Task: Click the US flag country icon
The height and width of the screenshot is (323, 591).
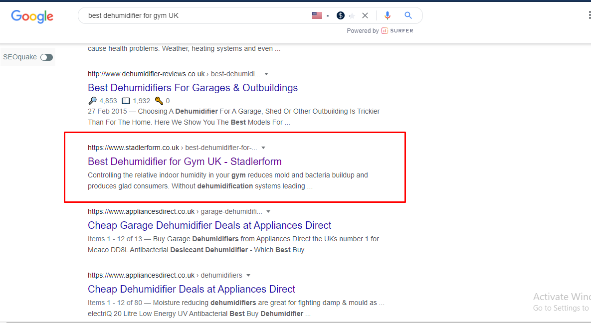Action: coord(317,15)
